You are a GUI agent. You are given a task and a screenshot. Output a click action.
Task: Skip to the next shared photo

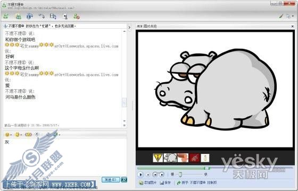(162, 175)
